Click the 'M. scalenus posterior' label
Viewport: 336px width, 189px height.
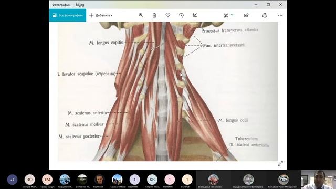[x=79, y=136]
